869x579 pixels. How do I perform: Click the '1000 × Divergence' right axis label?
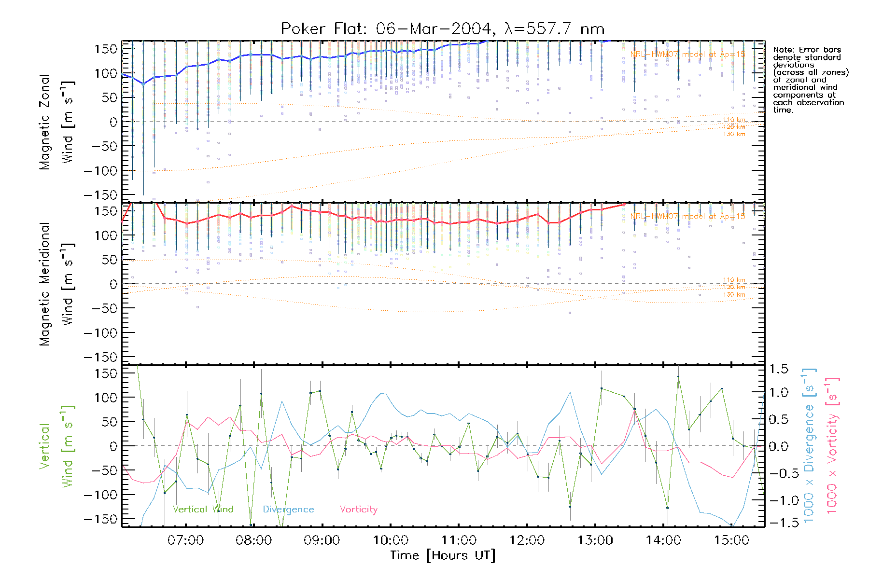click(809, 446)
